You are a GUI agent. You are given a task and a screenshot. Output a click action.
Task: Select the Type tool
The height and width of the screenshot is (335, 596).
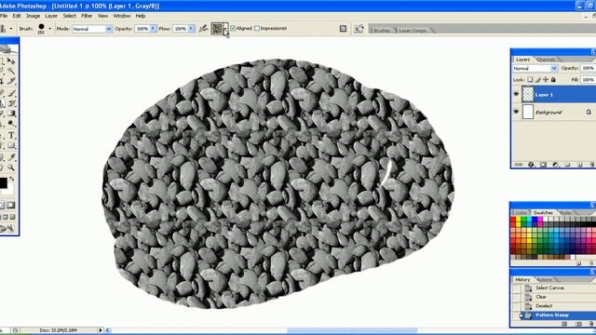(11, 135)
